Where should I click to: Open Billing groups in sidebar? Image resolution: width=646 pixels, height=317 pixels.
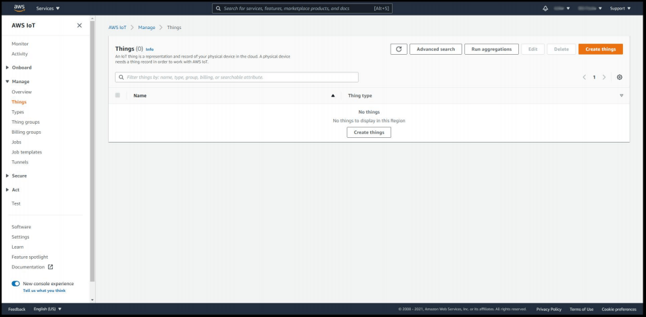[26, 132]
